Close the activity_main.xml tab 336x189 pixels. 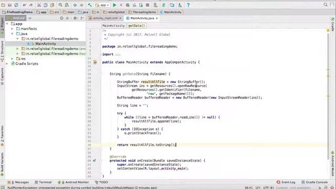[x=120, y=18]
